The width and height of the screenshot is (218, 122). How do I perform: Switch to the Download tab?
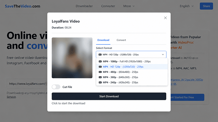click(103, 40)
